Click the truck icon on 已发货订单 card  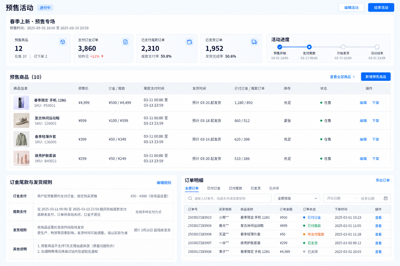tap(254, 42)
